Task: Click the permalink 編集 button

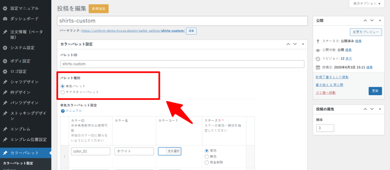Action: [191, 31]
